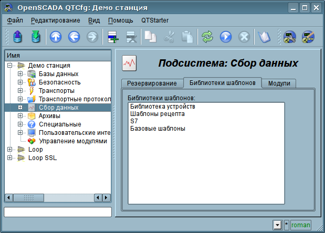Collapse the Демо станция root node
Viewport: 325px width, 233px height.
coord(9,66)
